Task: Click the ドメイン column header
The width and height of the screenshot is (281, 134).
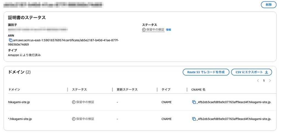Action: click(14, 89)
